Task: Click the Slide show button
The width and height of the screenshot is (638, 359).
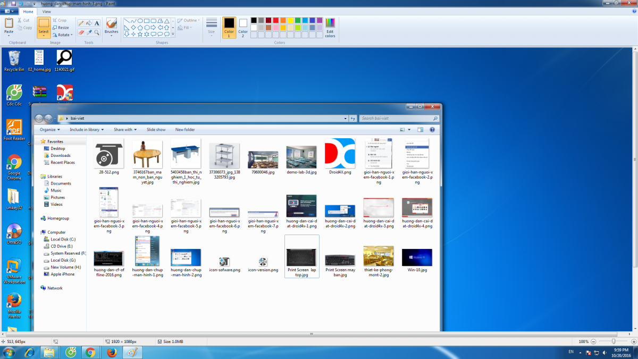Action: click(156, 129)
